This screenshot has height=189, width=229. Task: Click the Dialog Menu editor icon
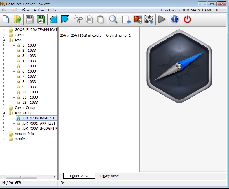pyautogui.click(x=149, y=19)
